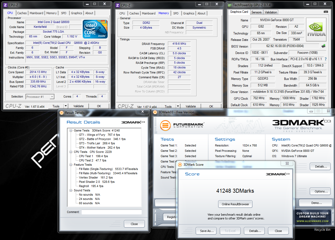Click the Intel Core 2 Quad logo
Image resolution: width=335 pixels, height=240 pixels.
[x=95, y=29]
